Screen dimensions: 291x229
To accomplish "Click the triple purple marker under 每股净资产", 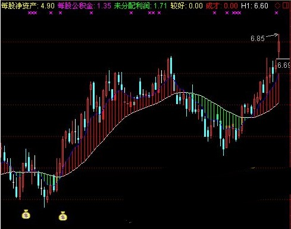I will click(x=32, y=13).
